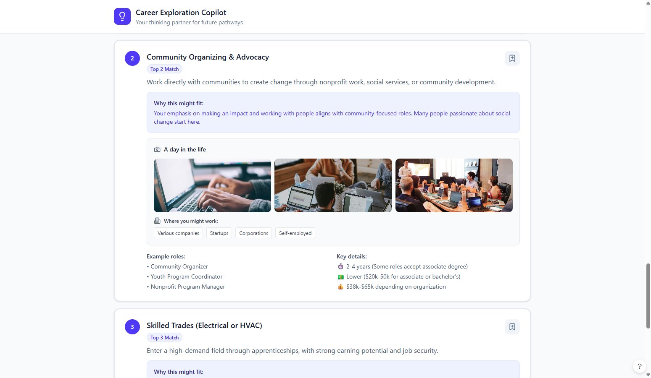The height and width of the screenshot is (378, 651).
Task: Click the Key details heading
Action: click(352, 256)
